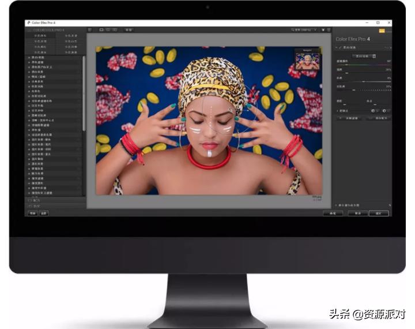Open the zoom level dropdown in top toolbar
Screen dimensions: 415x329
pyautogui.click(x=304, y=30)
